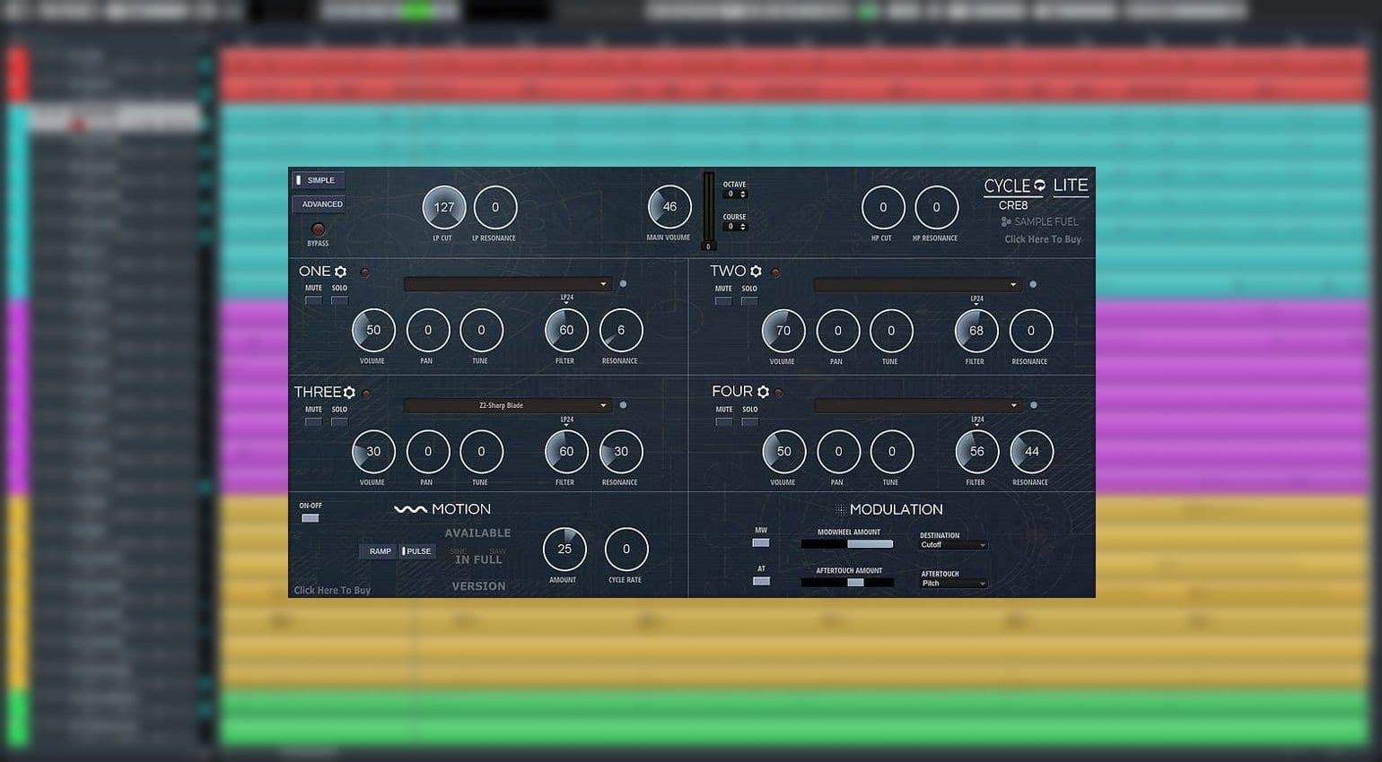Click the CYCLE RATE knob
This screenshot has width=1382, height=762.
(x=626, y=549)
